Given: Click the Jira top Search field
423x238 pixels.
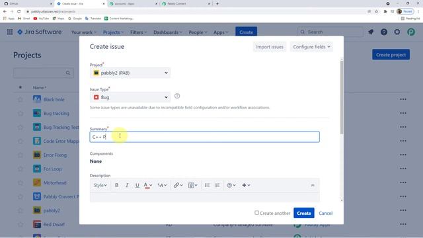Looking at the screenshot, I should (330, 32).
